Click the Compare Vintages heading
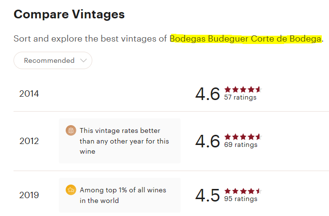329x216 pixels. click(x=69, y=14)
